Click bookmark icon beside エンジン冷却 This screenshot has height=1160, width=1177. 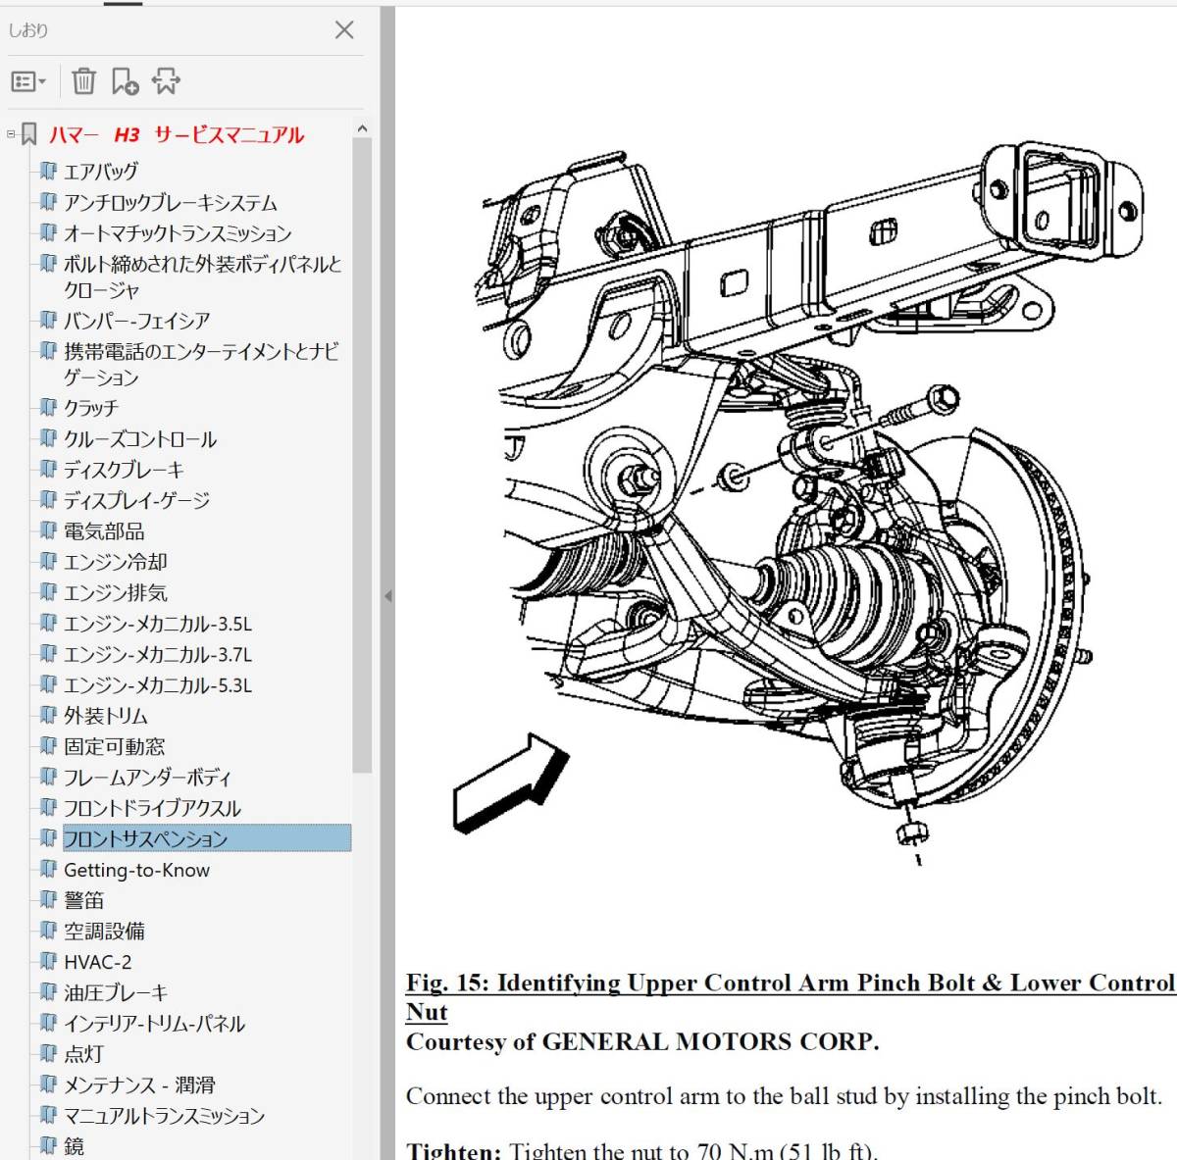tap(48, 561)
